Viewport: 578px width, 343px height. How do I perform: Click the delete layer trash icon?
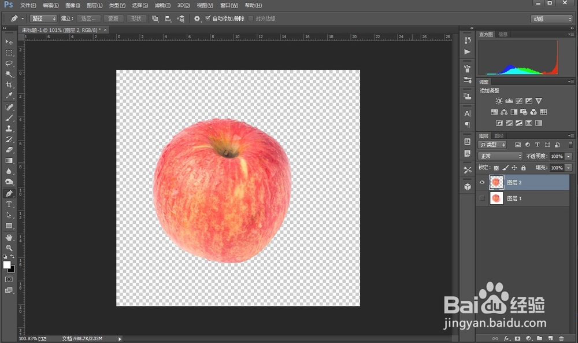coord(561,338)
